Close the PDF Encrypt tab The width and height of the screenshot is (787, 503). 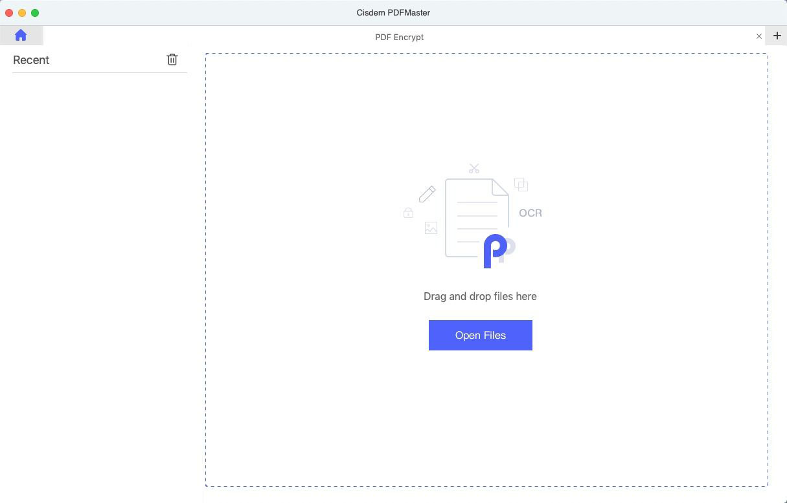759,36
